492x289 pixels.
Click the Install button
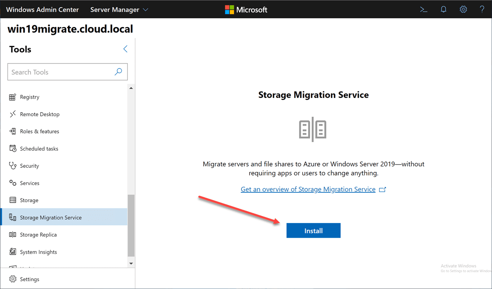313,230
